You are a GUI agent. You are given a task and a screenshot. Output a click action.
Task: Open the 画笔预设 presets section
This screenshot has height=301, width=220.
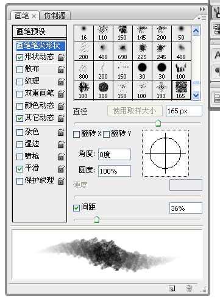click(40, 31)
